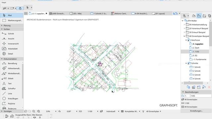
Task: Expand the Sonstiges tool group
Action: 2,111
